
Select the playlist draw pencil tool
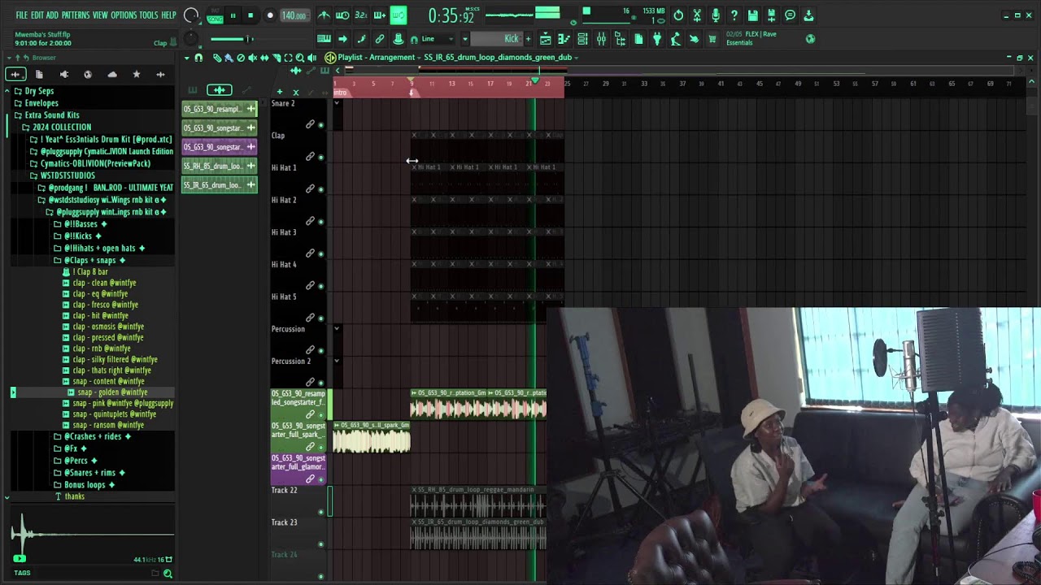pyautogui.click(x=217, y=58)
